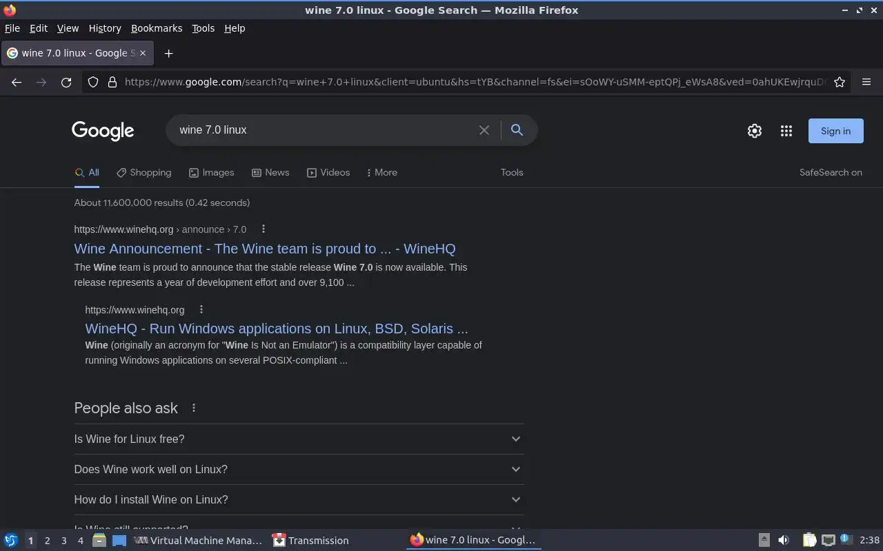Switch to Transmission window in taskbar
The image size is (883, 551).
coord(310,541)
